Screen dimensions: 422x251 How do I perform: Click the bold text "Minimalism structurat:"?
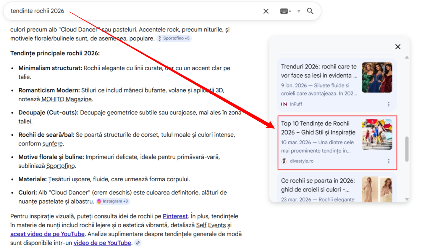[x=50, y=68]
